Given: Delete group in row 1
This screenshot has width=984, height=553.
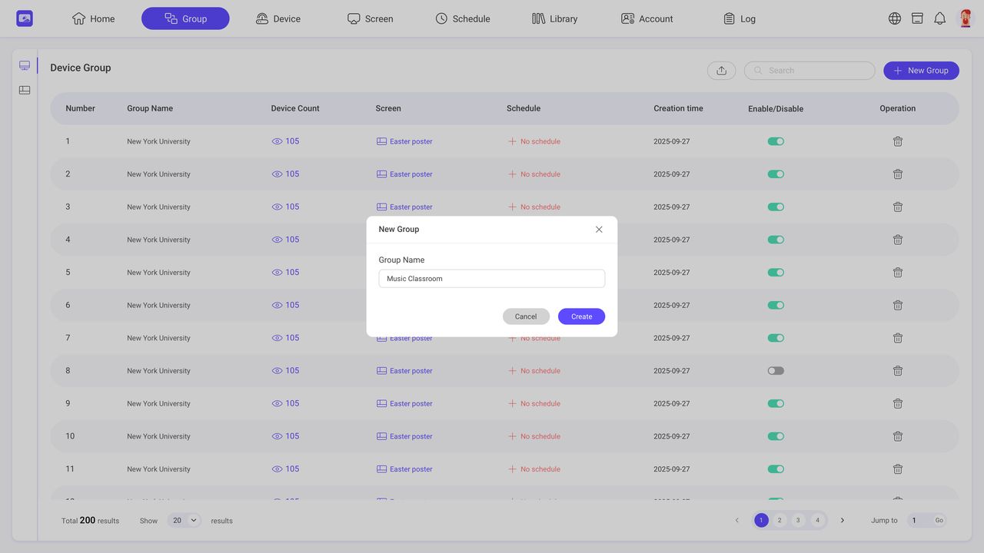Looking at the screenshot, I should click(897, 141).
